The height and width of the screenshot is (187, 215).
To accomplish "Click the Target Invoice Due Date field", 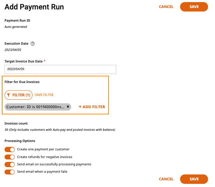I will (60, 69).
